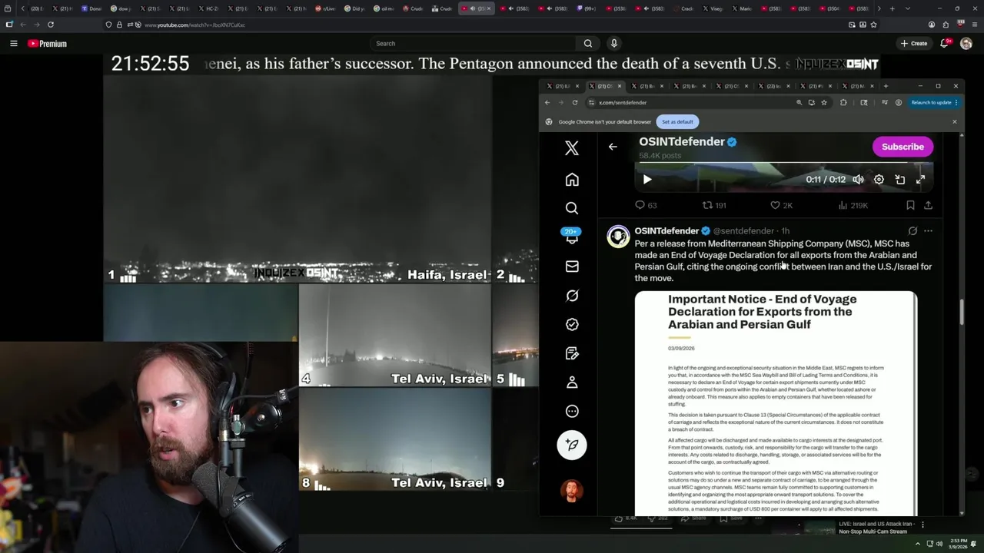
Task: Play the embedded X video
Action: pyautogui.click(x=647, y=180)
